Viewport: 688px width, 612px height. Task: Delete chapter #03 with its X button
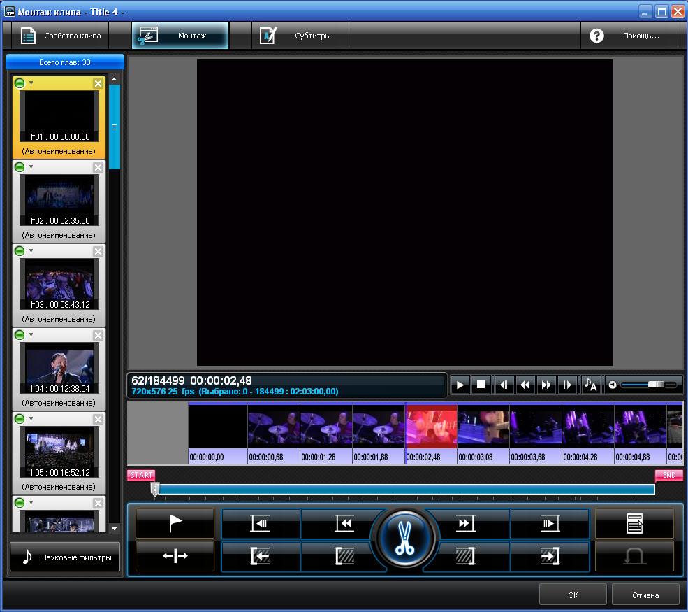[98, 251]
